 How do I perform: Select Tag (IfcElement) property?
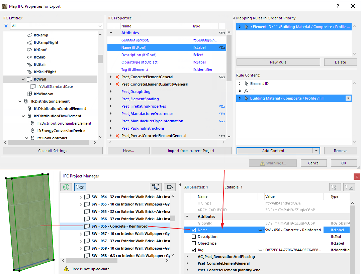[134, 70]
